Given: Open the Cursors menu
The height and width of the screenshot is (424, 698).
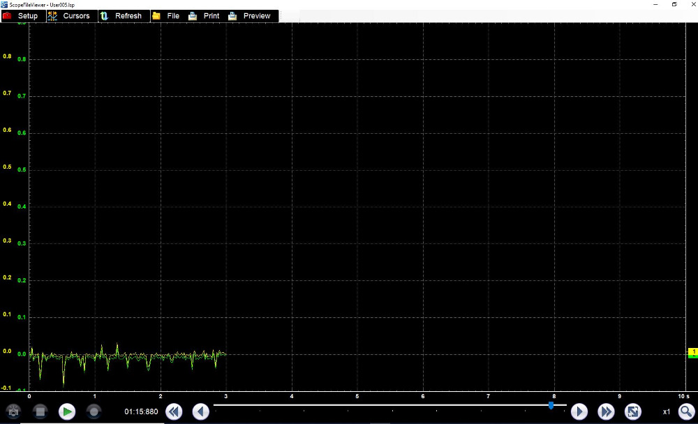Looking at the screenshot, I should coord(70,16).
